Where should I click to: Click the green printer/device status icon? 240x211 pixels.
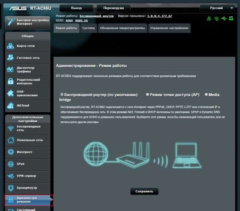tap(231, 18)
